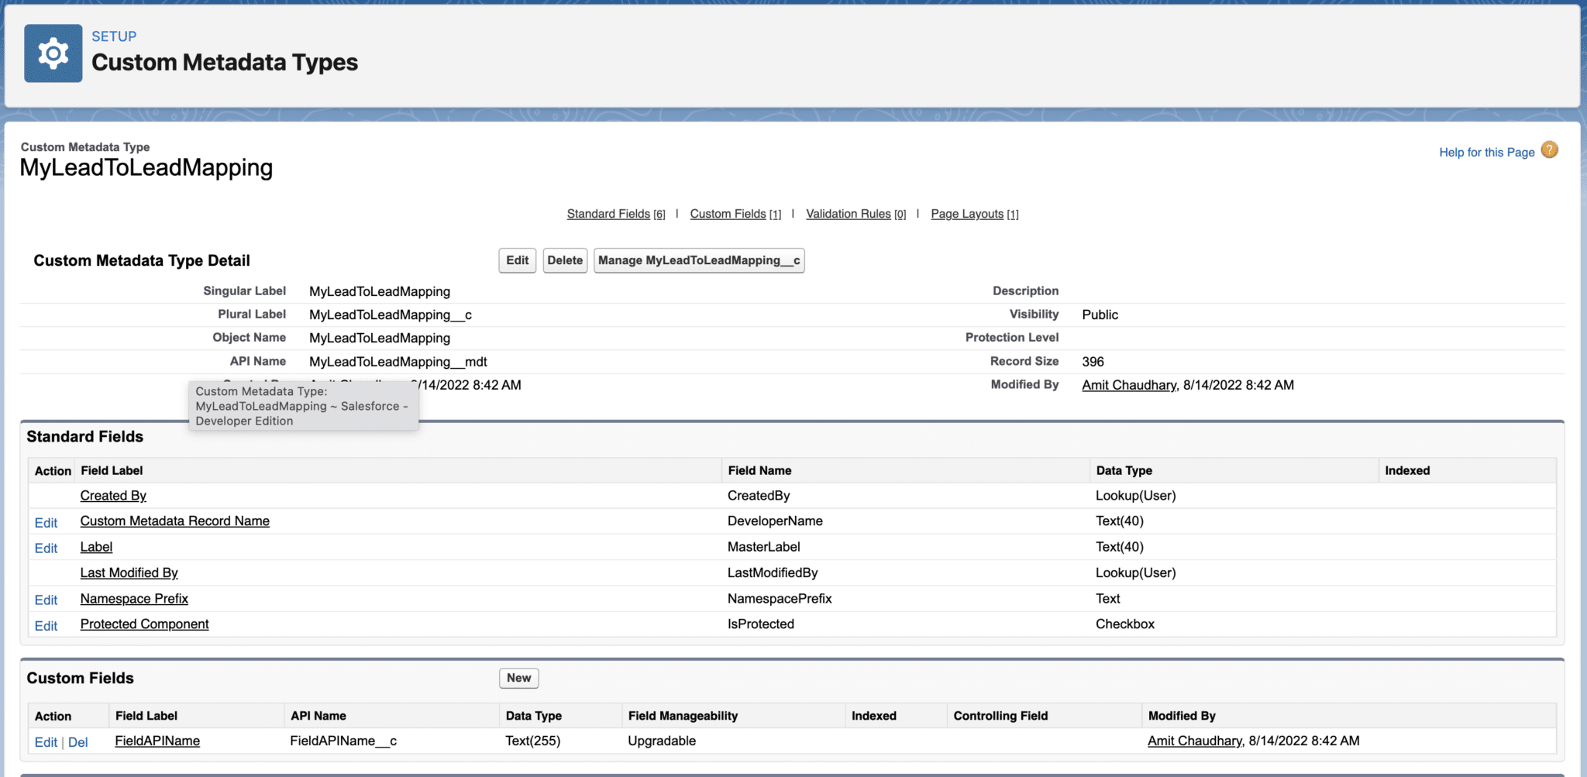Click Edit next to Namespace Prefix
1587x777 pixels.
(x=46, y=600)
